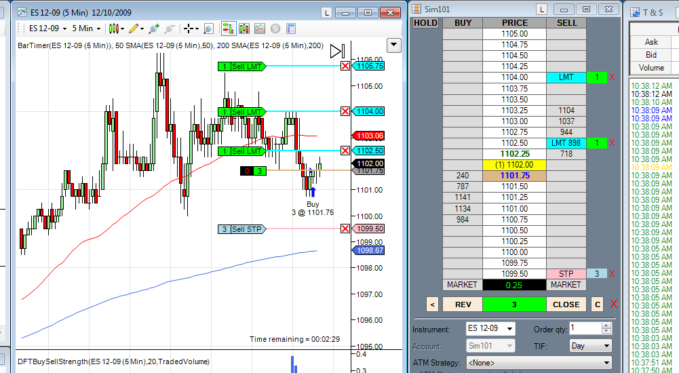The width and height of the screenshot is (679, 373).
Task: Increase Order qty with up stepper
Action: click(606, 326)
